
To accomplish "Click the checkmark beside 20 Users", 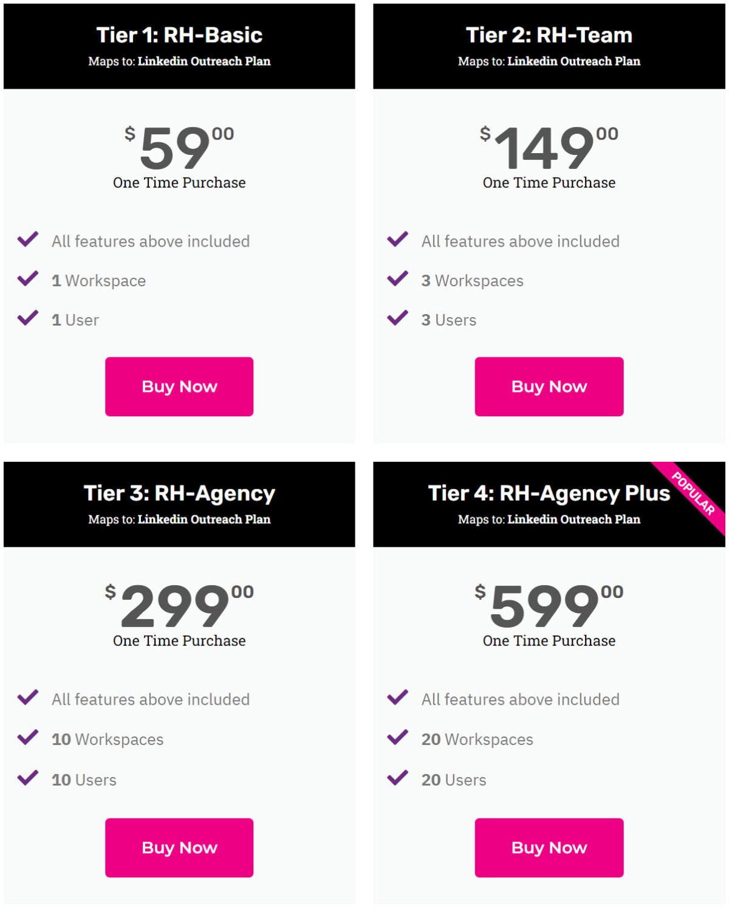I will click(398, 778).
